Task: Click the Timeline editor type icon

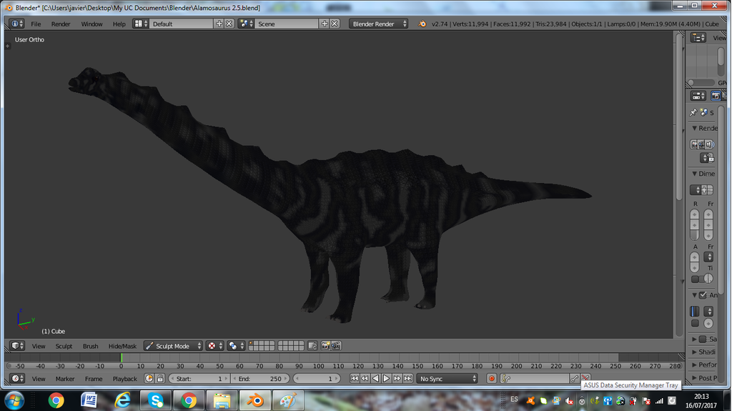Action: [16, 379]
